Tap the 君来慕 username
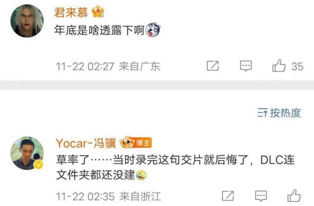Viewport: 314px width, 206px height. (x=71, y=12)
